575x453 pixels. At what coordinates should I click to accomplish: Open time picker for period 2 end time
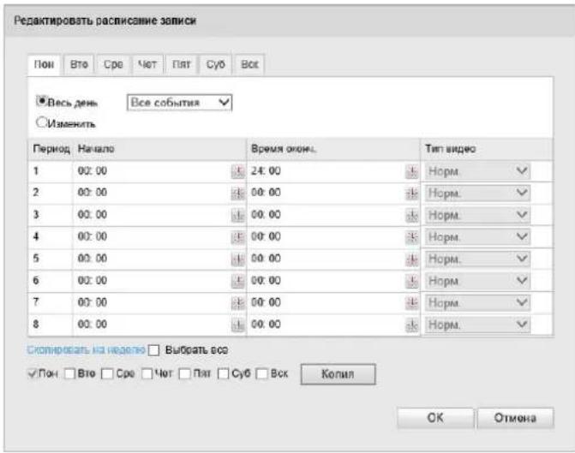click(x=412, y=194)
